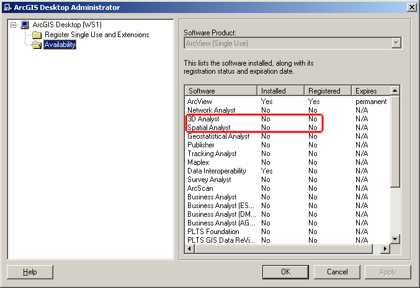Select the ArcView row
Viewport: 420px width, 288px height.
coord(288,102)
